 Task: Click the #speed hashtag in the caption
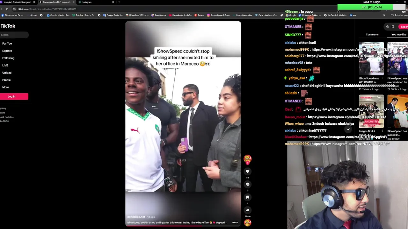(x=220, y=222)
